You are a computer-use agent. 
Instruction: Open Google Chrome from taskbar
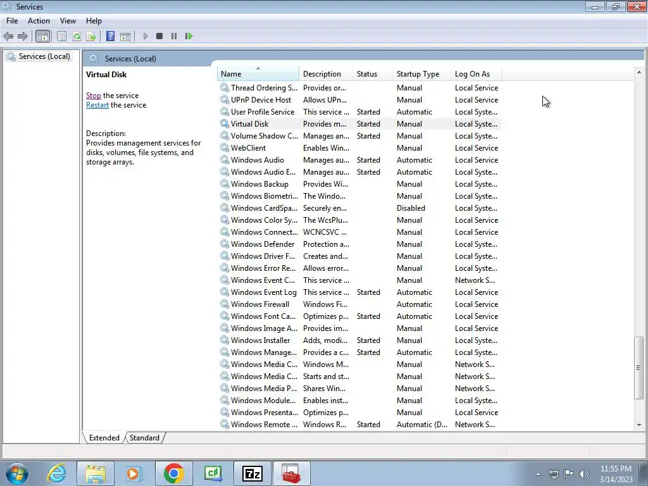pyautogui.click(x=173, y=473)
